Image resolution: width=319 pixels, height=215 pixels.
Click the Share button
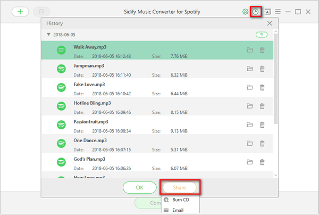pyautogui.click(x=180, y=187)
